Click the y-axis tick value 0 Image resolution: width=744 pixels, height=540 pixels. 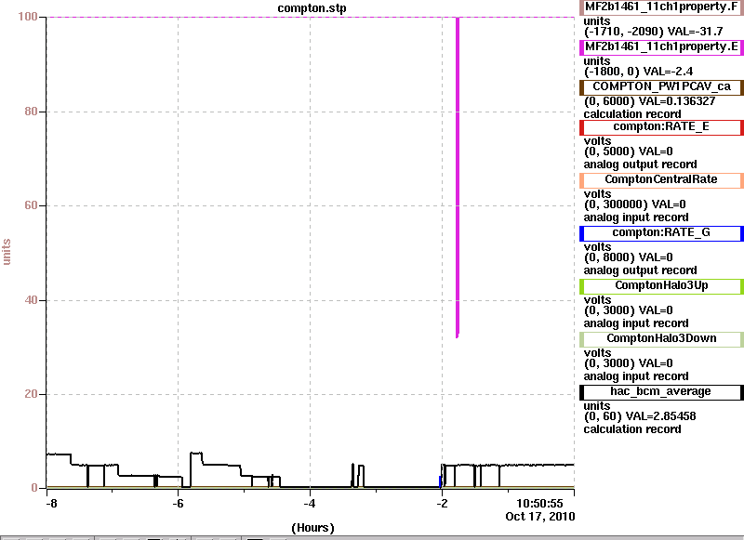[34, 488]
